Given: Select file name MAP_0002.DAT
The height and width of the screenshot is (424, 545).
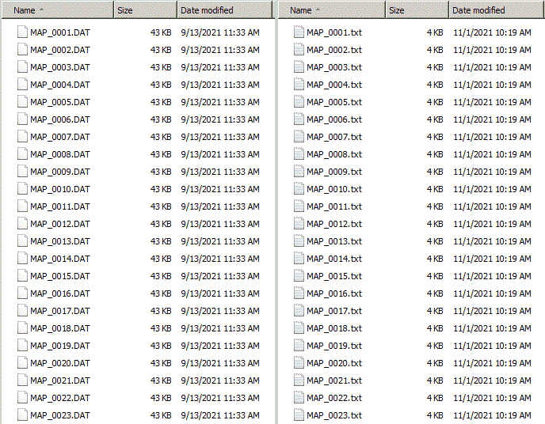Looking at the screenshot, I should (x=60, y=50).
